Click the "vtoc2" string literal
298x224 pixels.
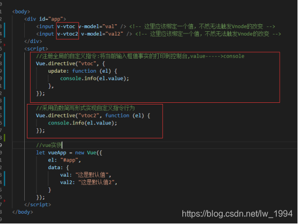89,116
